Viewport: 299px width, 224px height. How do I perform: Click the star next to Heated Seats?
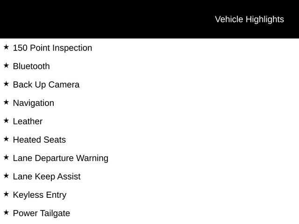click(6, 139)
